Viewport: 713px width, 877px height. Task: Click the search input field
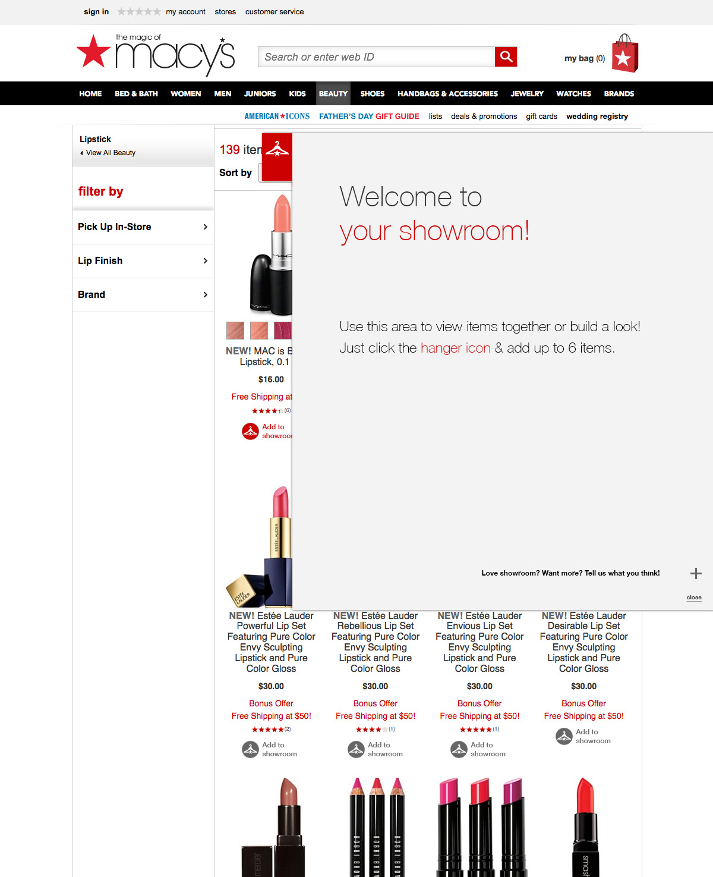tap(377, 56)
